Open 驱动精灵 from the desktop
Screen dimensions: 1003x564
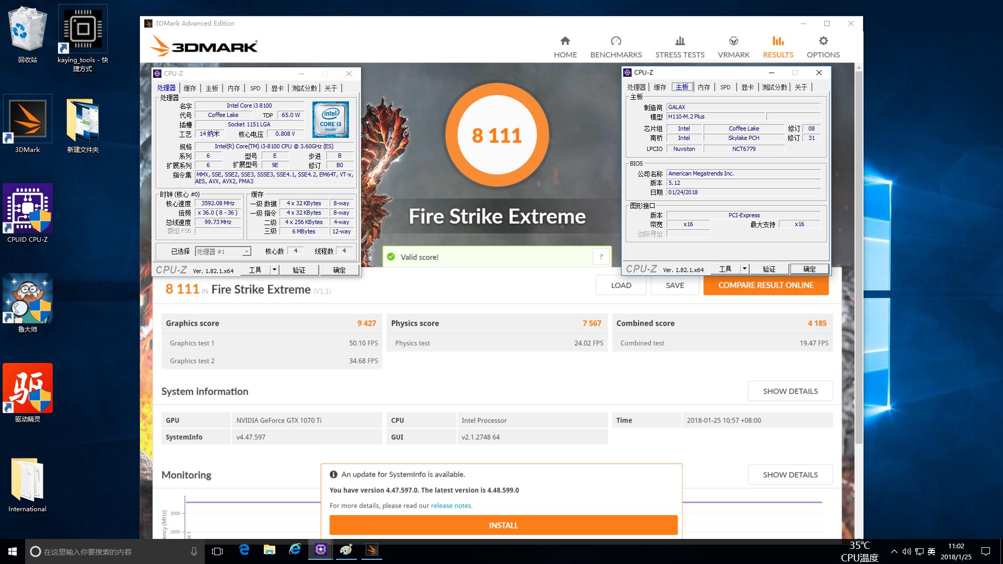click(27, 388)
